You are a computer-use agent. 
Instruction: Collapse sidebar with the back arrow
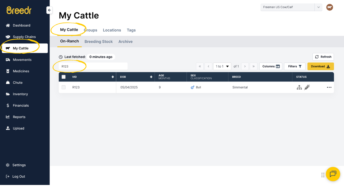tap(49, 10)
